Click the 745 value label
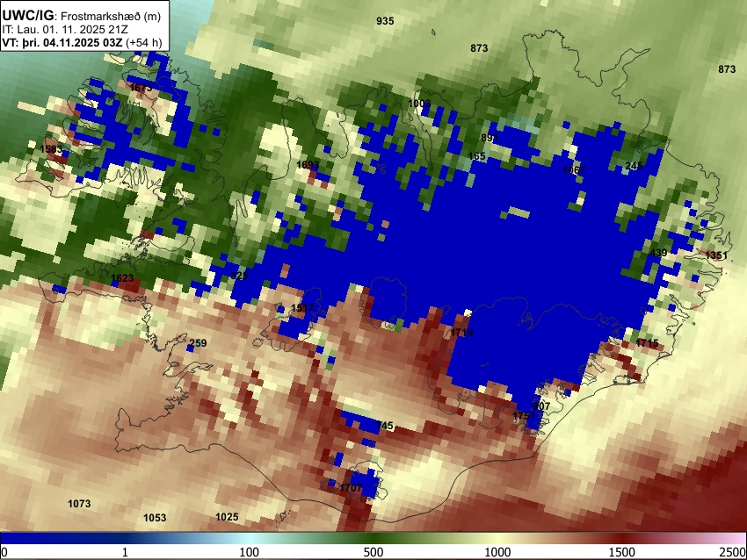 pyautogui.click(x=385, y=426)
